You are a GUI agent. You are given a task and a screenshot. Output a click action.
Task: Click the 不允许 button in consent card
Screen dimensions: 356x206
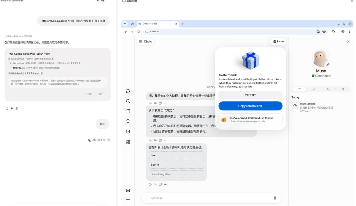88,94
